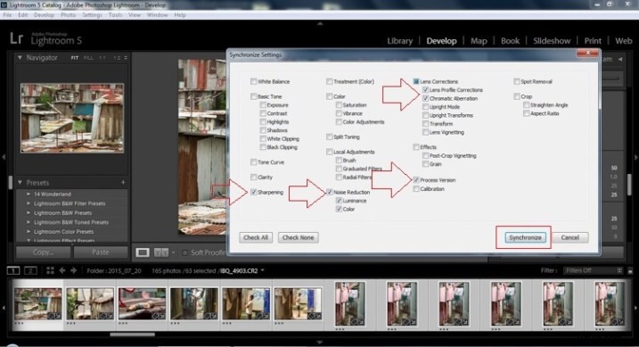Uncheck the Sharpening checkbox

pyautogui.click(x=253, y=192)
